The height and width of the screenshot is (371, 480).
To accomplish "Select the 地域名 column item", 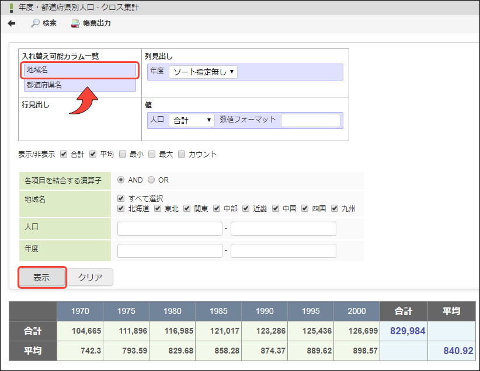I will [x=80, y=71].
